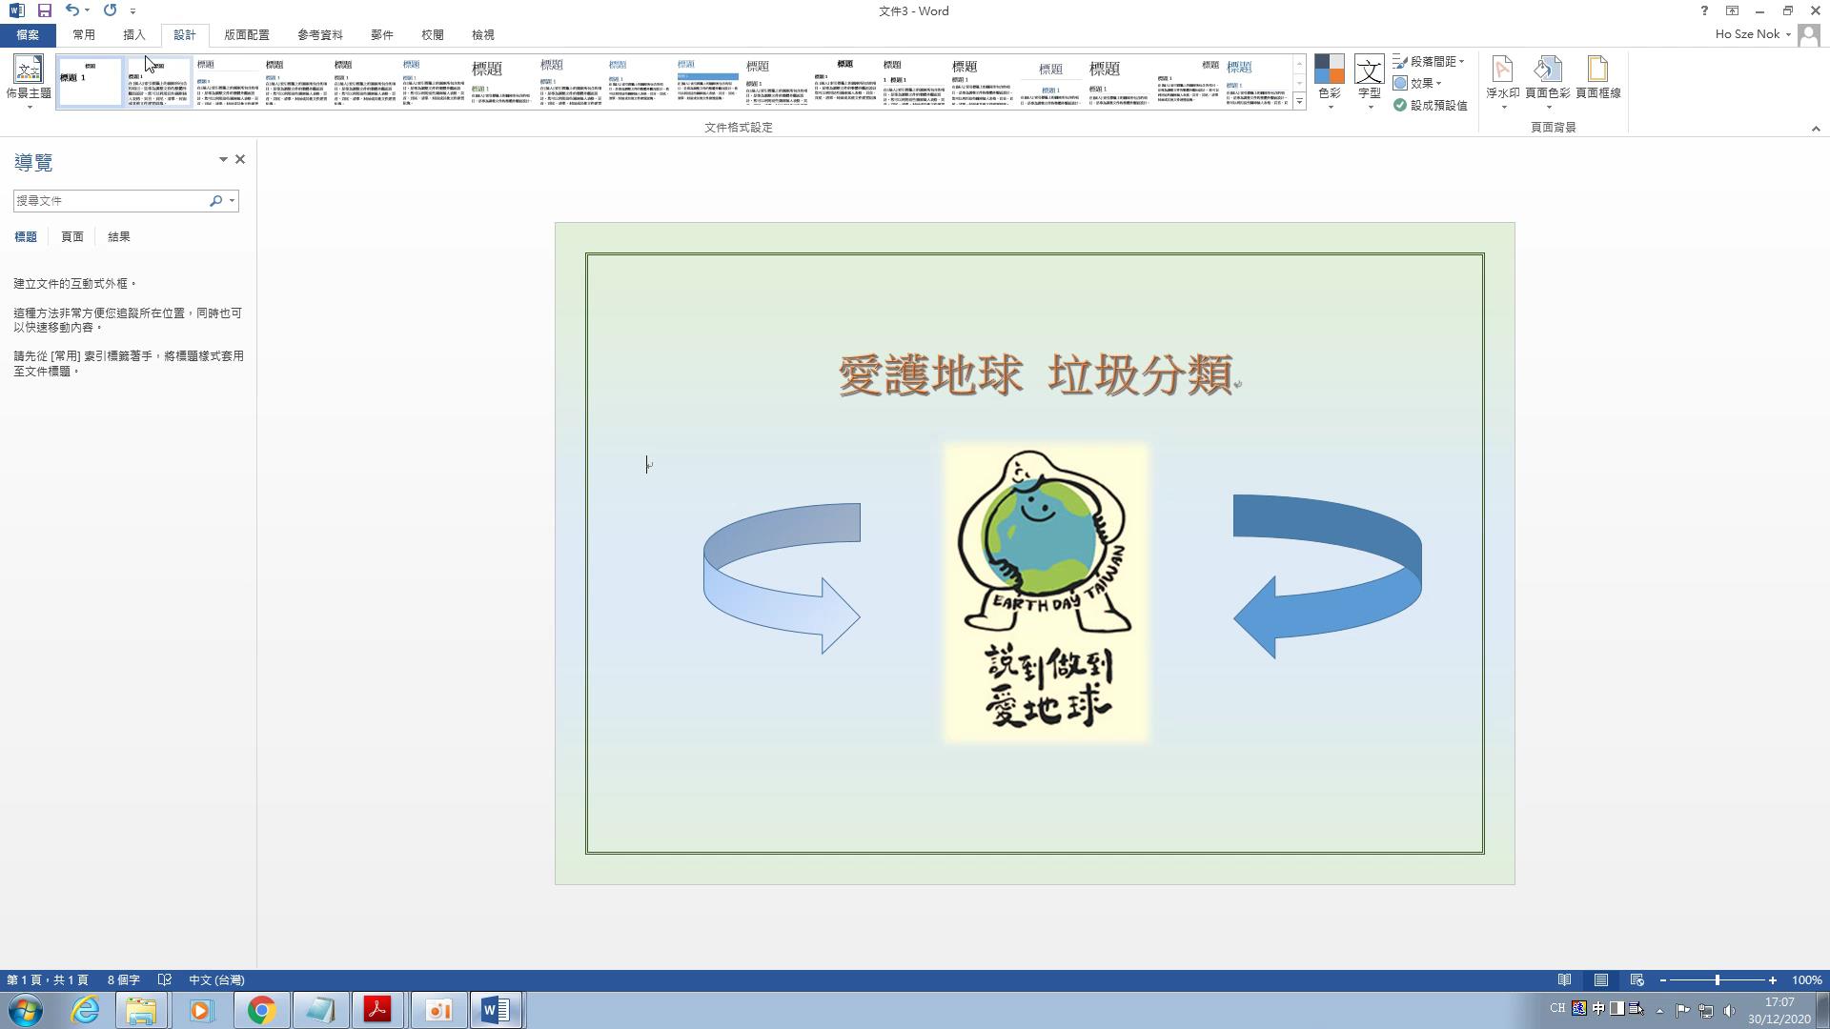Launch Internet Explorer from taskbar

[85, 1010]
